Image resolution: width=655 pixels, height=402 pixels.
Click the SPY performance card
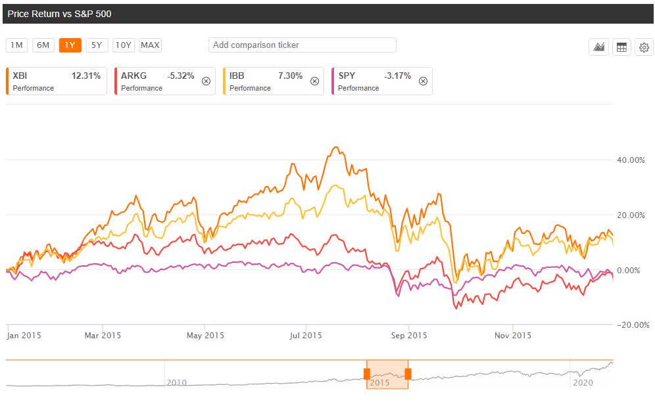(382, 81)
